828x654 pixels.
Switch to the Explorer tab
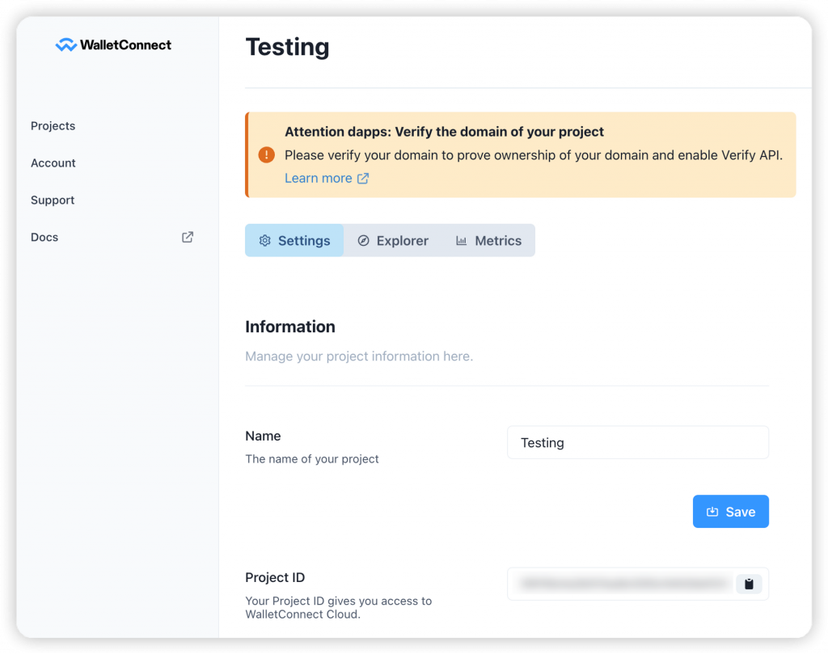click(402, 241)
